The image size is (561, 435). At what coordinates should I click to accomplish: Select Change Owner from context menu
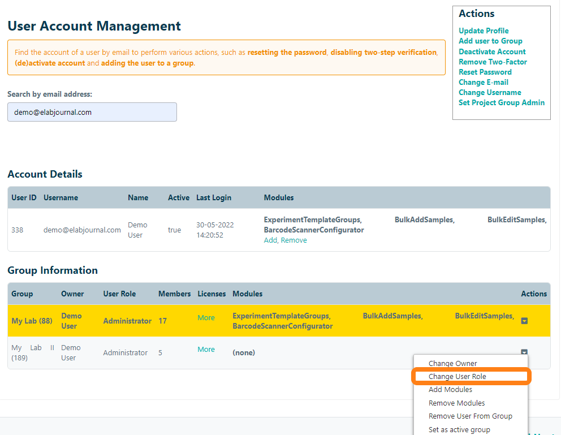click(x=452, y=364)
